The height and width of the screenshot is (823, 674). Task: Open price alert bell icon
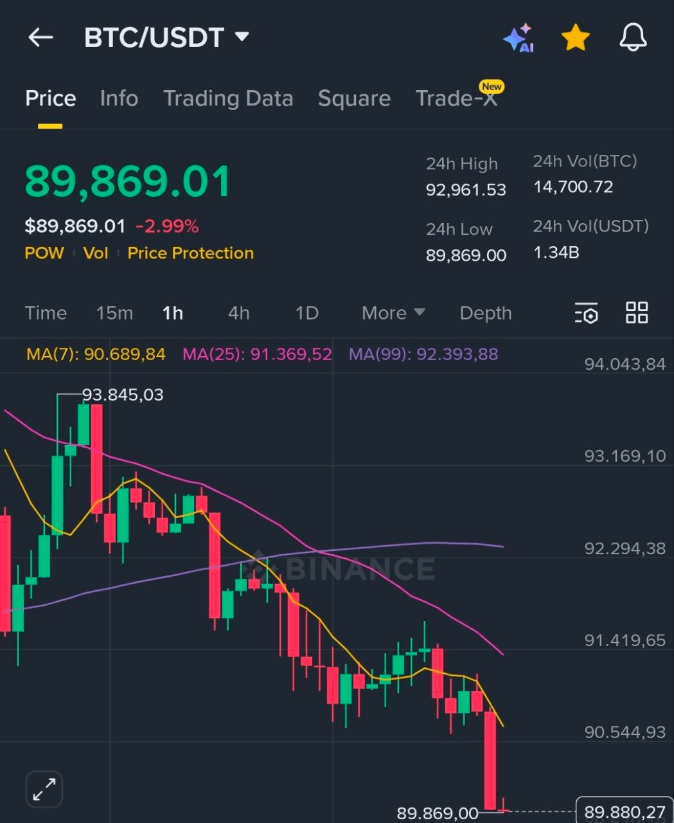click(633, 38)
